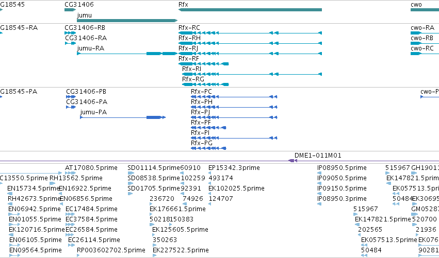
Task: Click the EN09564.5prime EST label
Action: pos(36,250)
